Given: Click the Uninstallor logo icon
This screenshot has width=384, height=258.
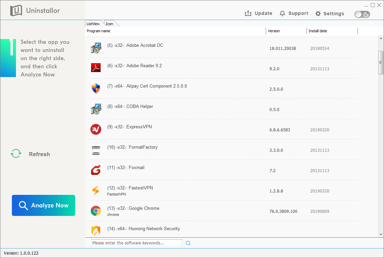Looking at the screenshot, I should (16, 11).
